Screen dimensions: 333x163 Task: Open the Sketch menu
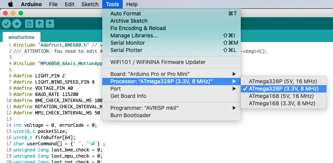pyautogui.click(x=90, y=4)
